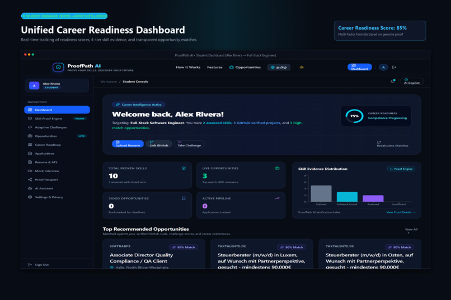Image resolution: width=451 pixels, height=300 pixels.
Task: Click the cyan Evidence Found bar
Action: pos(347,197)
